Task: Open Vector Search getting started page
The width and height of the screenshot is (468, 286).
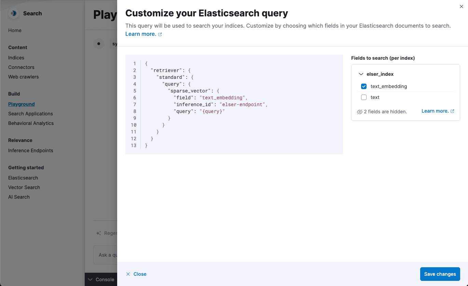Action: (x=24, y=187)
